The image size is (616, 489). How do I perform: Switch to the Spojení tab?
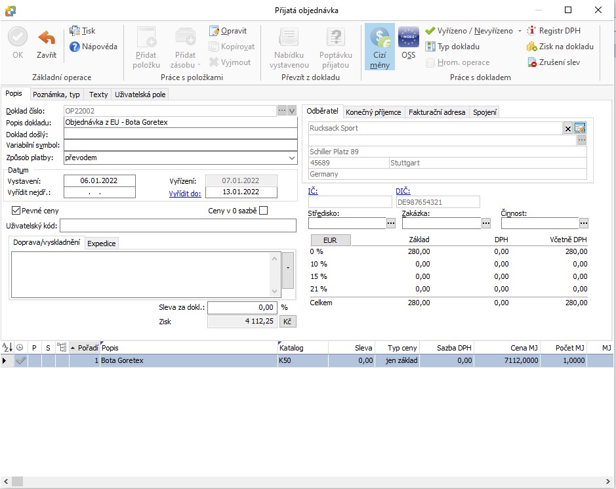(485, 112)
